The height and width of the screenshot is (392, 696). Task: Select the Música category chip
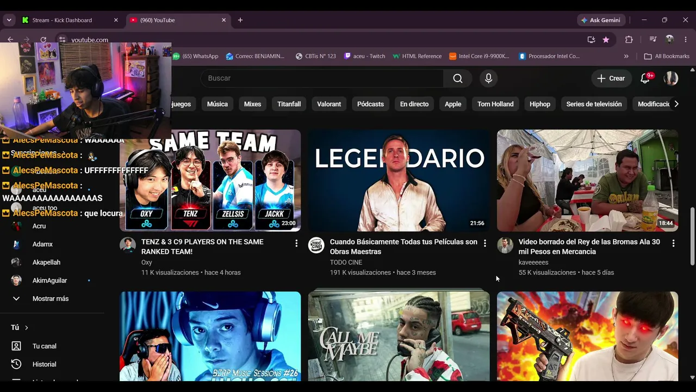pos(217,104)
